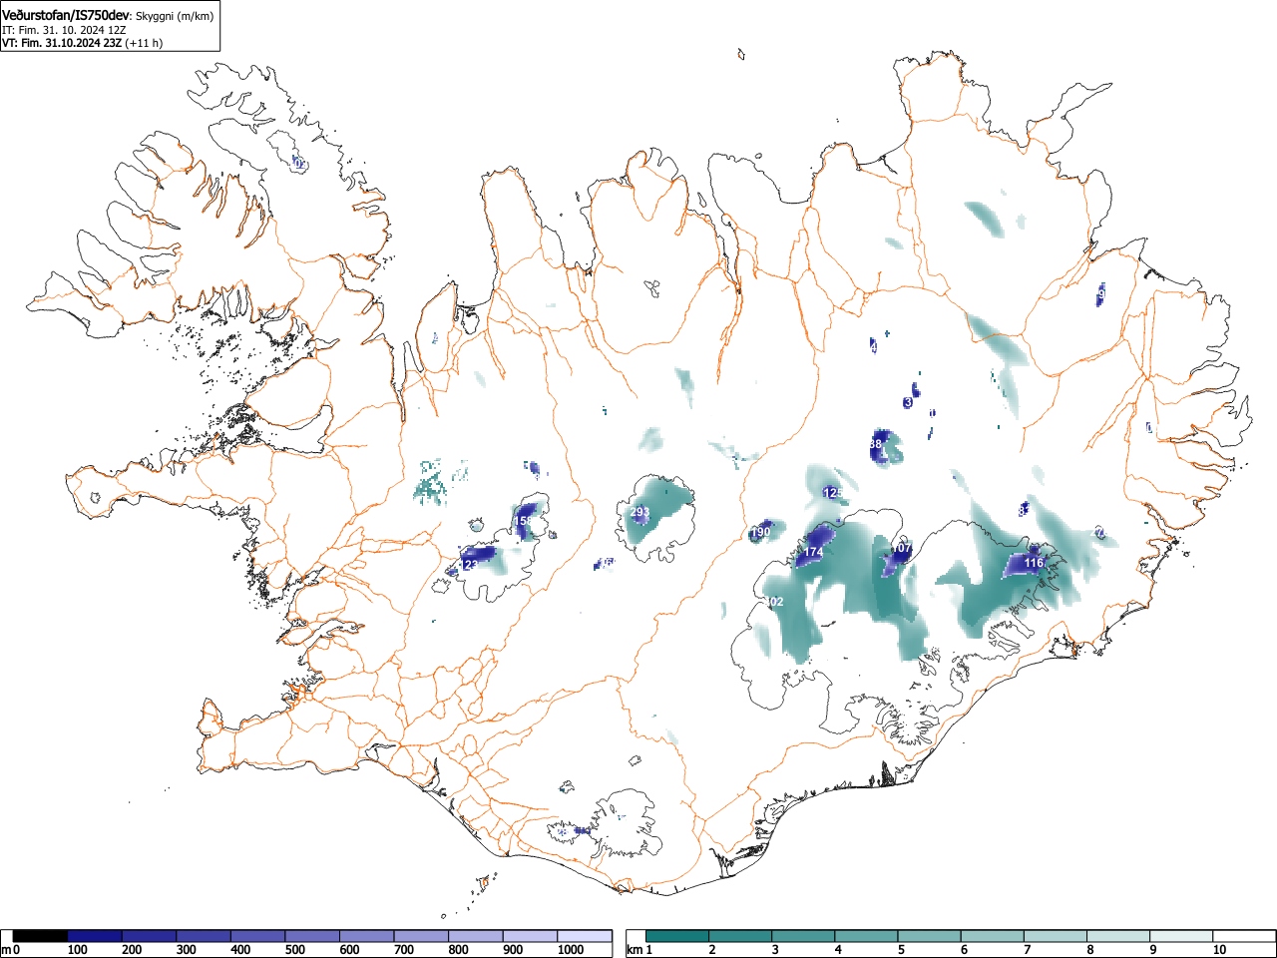
Task: Click the '100' tick label on the m scale
Action: (x=77, y=950)
